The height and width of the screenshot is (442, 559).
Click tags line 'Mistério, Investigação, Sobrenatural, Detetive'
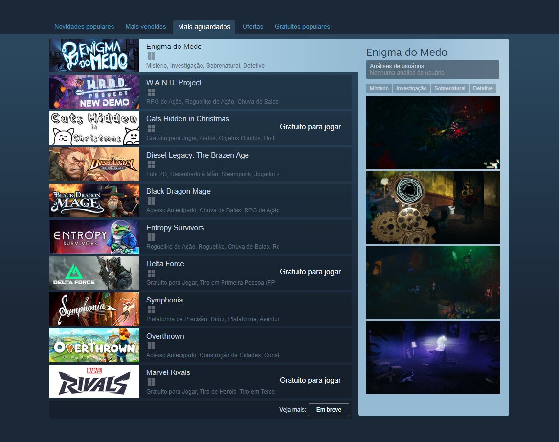tap(205, 66)
